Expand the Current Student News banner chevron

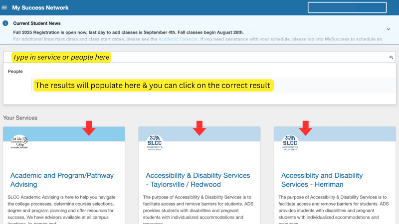(x=389, y=29)
